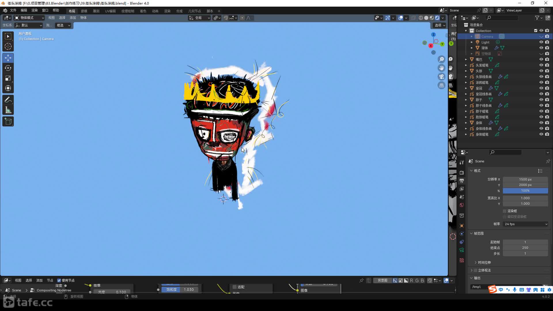The height and width of the screenshot is (311, 553).
Task: Open the 物体模式 mode dropdown
Action: (x=29, y=18)
